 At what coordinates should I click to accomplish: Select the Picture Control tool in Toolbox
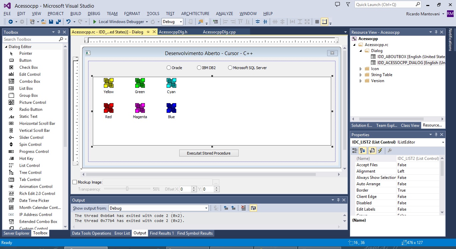[x=33, y=102]
